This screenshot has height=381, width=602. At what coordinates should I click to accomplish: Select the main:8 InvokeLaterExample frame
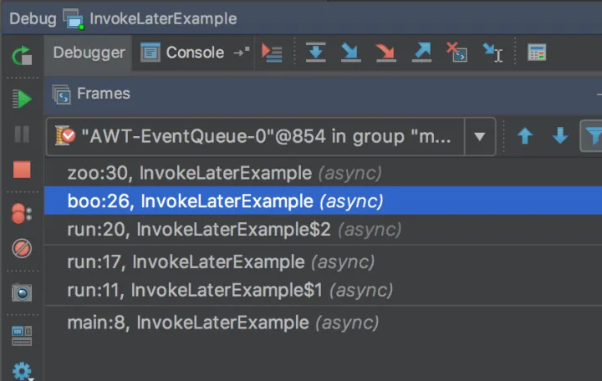click(222, 323)
